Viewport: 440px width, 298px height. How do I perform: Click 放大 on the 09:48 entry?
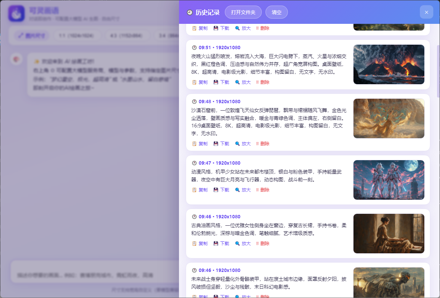click(243, 143)
